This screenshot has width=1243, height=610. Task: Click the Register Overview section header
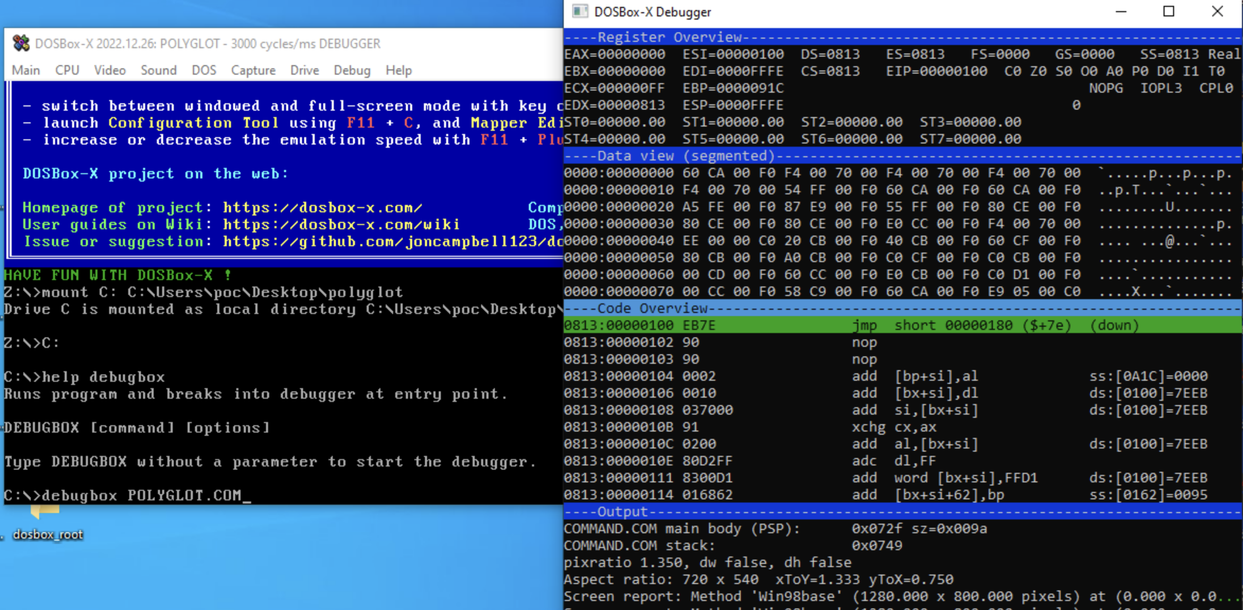(903, 37)
